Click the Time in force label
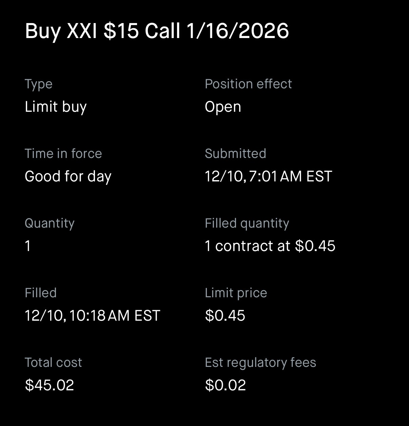This screenshot has width=409, height=426. pyautogui.click(x=63, y=154)
